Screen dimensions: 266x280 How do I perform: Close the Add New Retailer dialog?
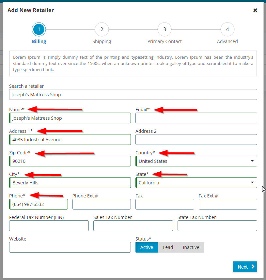coord(255,10)
